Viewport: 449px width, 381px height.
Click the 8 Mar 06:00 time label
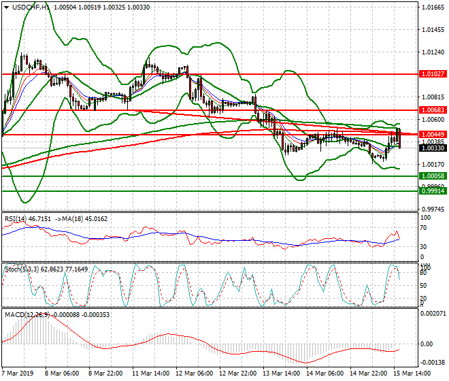[62, 374]
